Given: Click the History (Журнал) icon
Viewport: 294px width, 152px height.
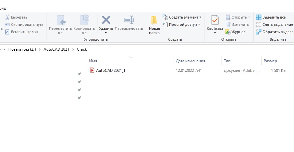Looking at the screenshot, I should click(228, 32).
